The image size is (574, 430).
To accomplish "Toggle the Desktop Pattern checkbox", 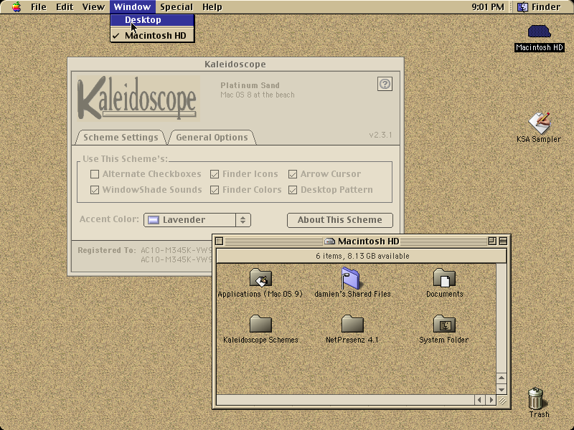I will (293, 190).
